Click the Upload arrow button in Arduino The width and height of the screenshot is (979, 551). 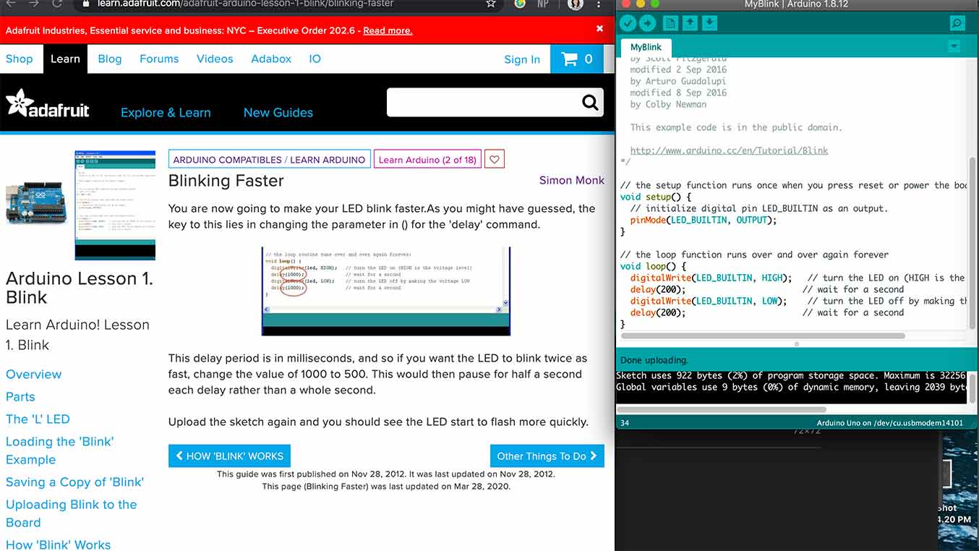click(647, 23)
